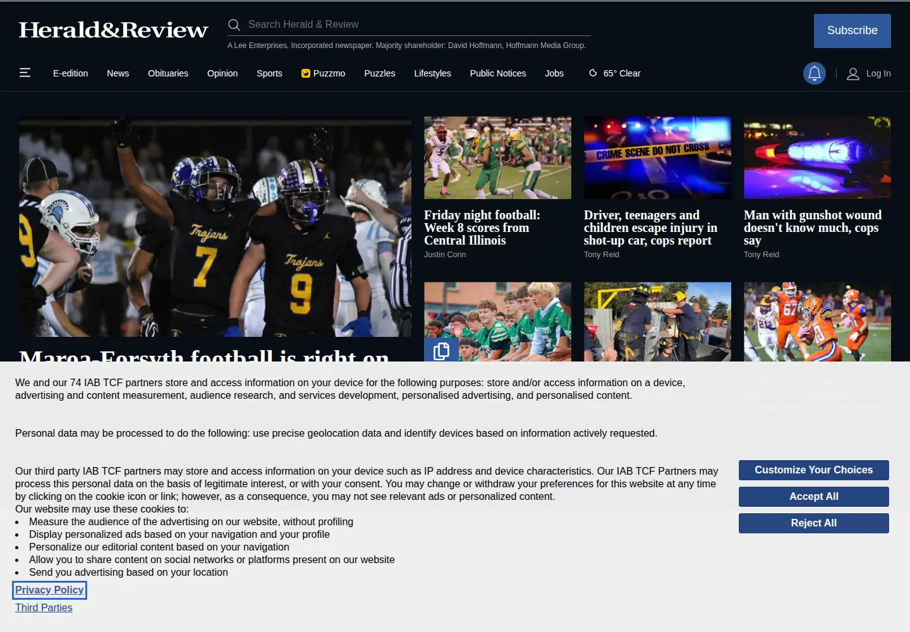Read Man with gunshot wound story
910x632 pixels.
coord(813,228)
